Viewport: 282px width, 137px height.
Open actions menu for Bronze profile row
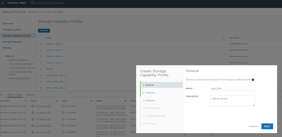point(42,69)
